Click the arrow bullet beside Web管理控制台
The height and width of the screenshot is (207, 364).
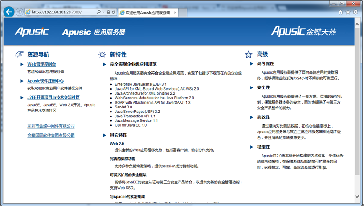(22, 64)
